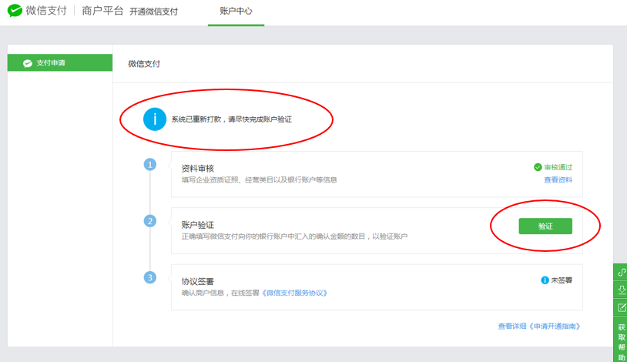Click the blue info icon beside 系统已重新打款
The image size is (627, 362).
click(x=155, y=119)
